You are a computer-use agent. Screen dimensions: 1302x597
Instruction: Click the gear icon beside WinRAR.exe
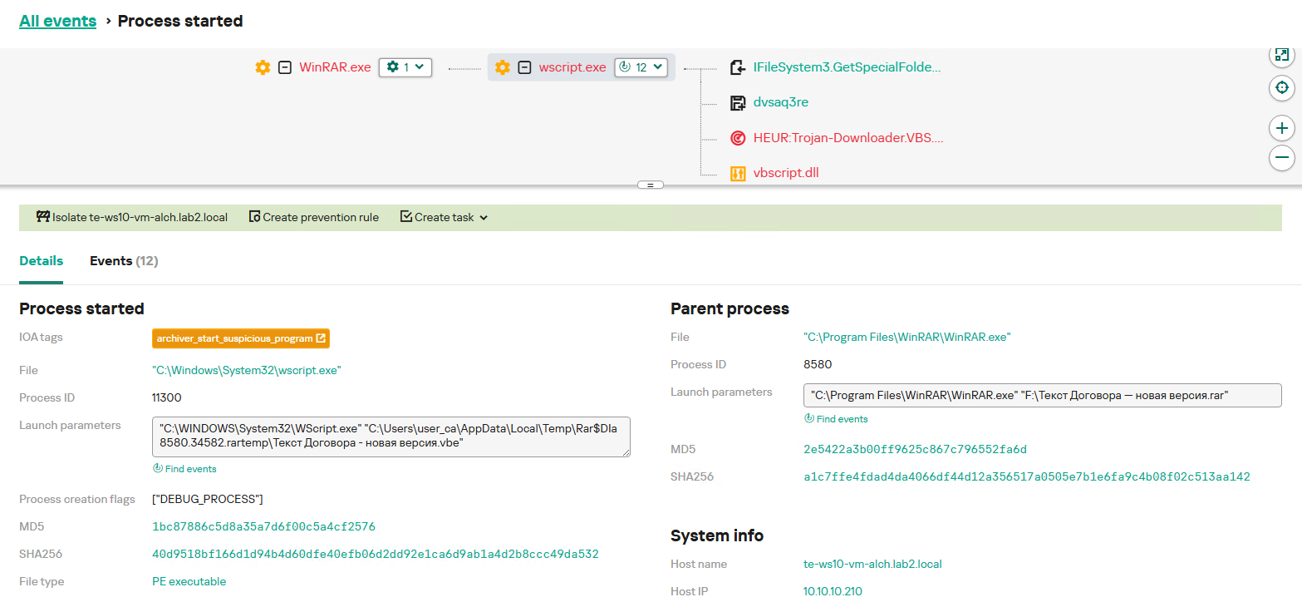click(x=263, y=67)
